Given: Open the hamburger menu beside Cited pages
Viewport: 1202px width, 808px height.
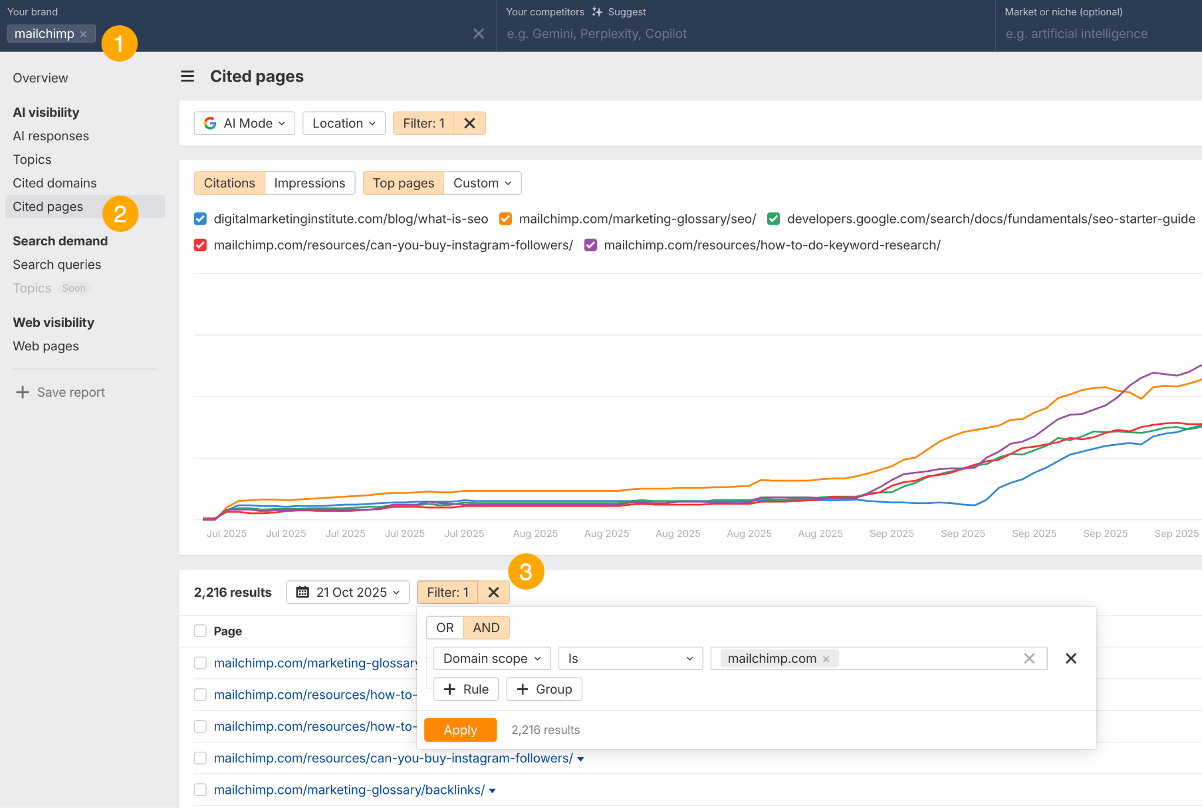Looking at the screenshot, I should tap(187, 76).
